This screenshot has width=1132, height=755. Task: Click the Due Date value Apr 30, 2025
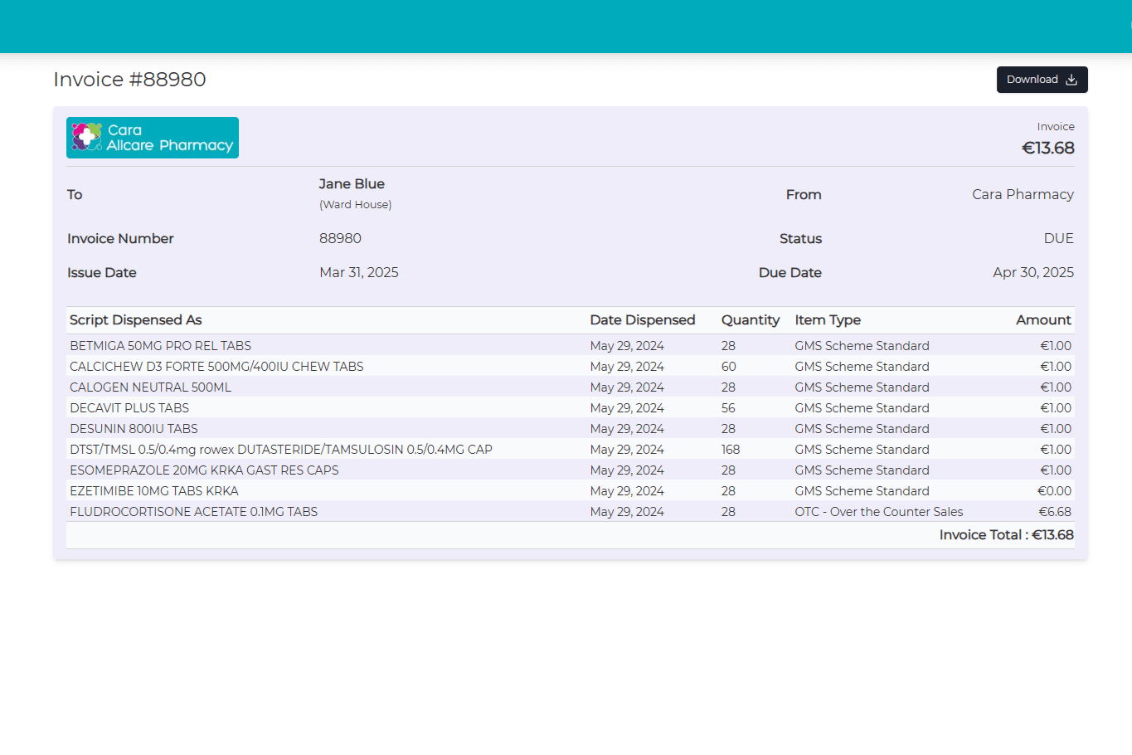click(1032, 272)
